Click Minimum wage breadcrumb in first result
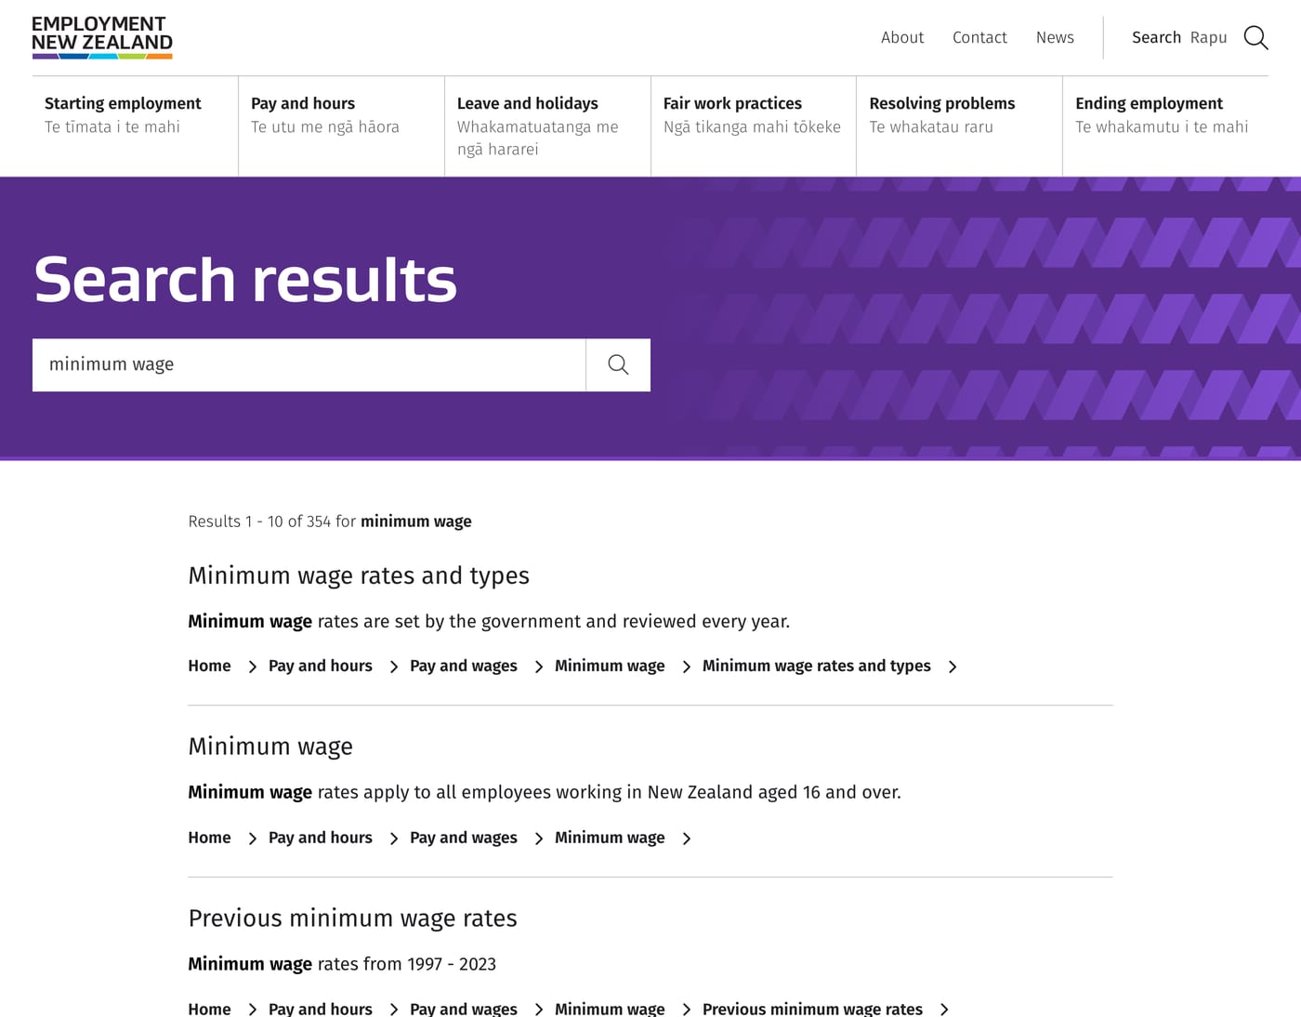Screen dimensions: 1301x1017 (610, 666)
